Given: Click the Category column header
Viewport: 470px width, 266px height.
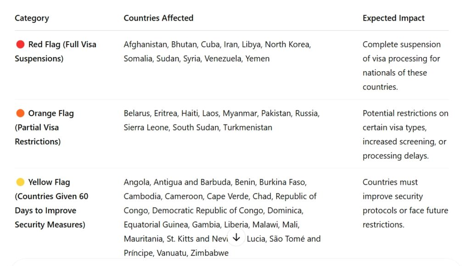Looking at the screenshot, I should pos(32,18).
